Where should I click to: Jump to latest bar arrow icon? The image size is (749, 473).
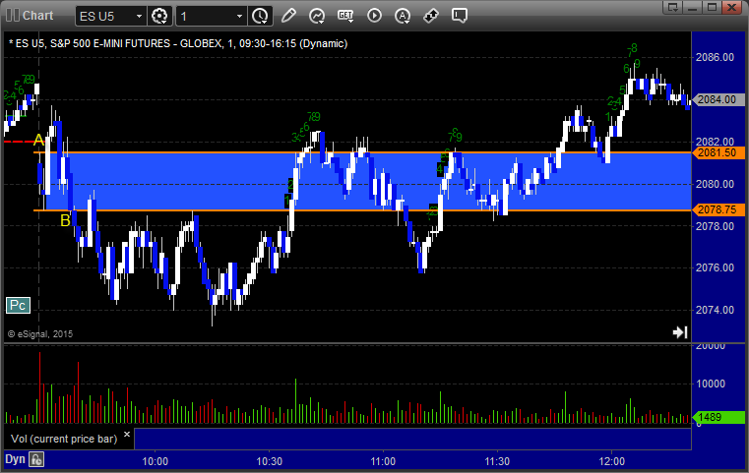(x=680, y=332)
